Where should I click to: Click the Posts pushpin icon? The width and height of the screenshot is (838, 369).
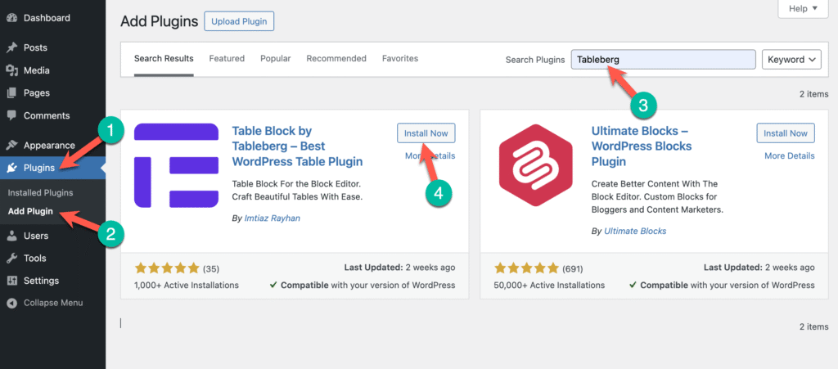11,48
